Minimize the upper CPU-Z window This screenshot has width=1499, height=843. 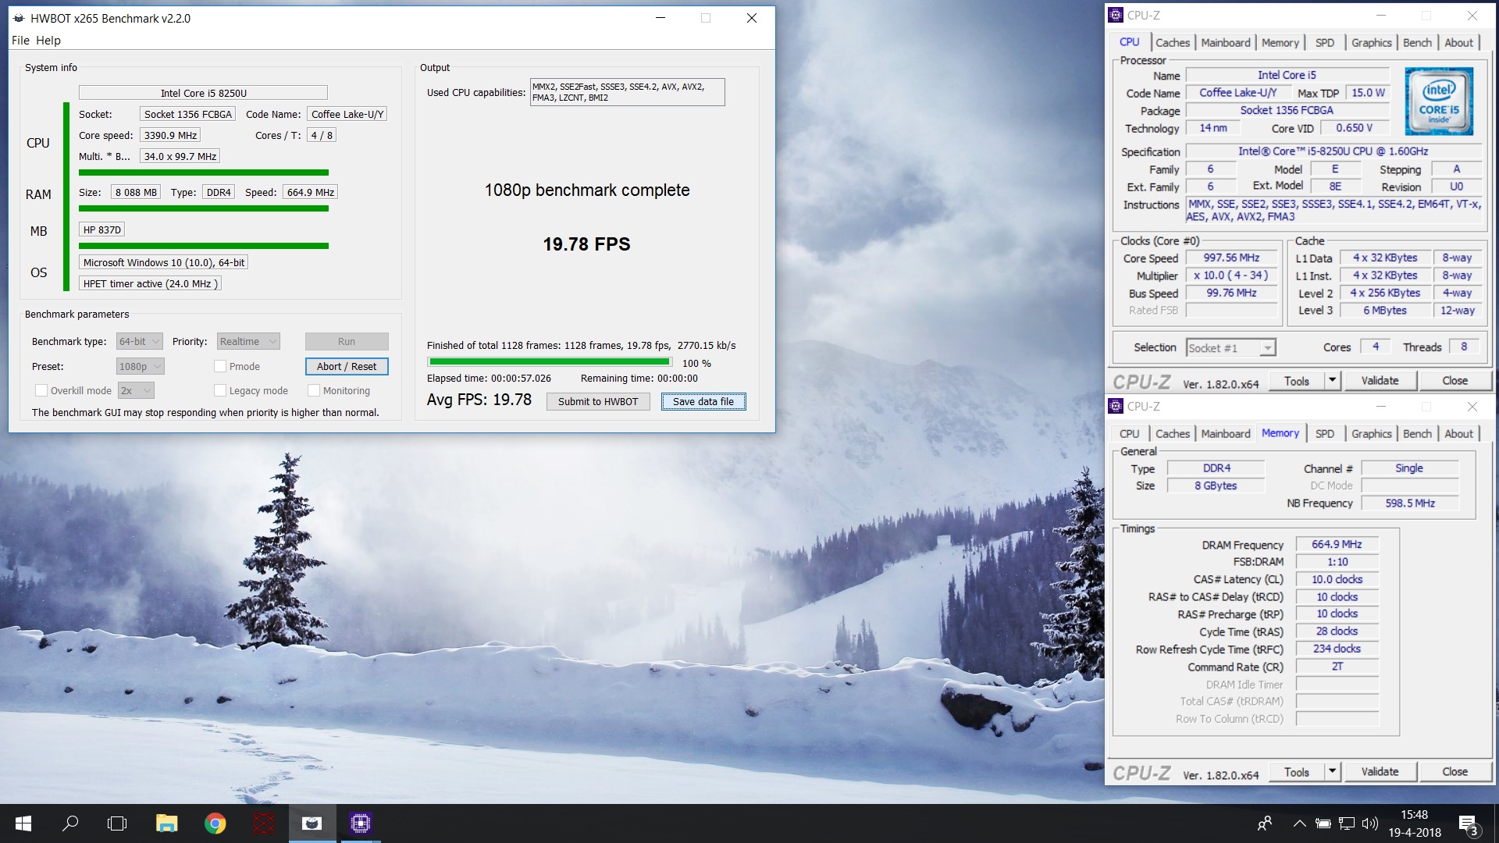pos(1380,15)
